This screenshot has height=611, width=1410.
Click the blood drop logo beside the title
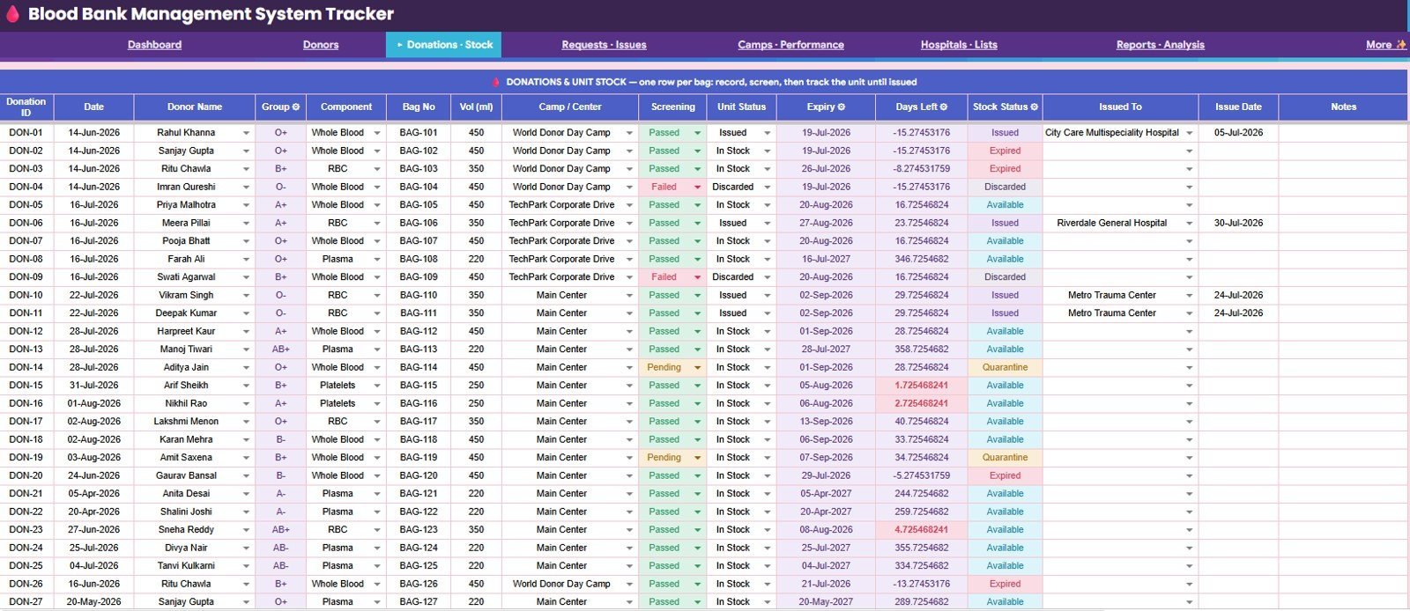[x=12, y=14]
